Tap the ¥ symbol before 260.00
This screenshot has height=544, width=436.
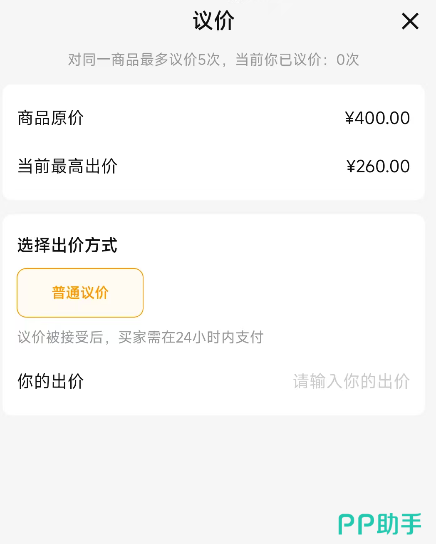tap(351, 166)
